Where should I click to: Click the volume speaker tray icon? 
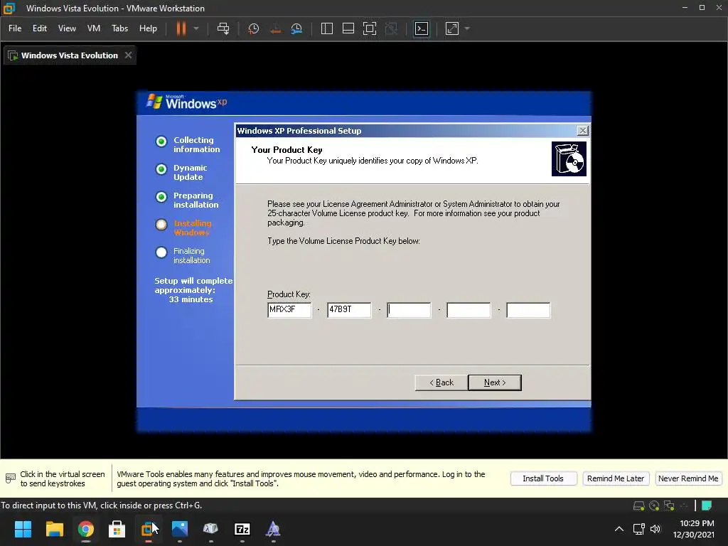(655, 529)
